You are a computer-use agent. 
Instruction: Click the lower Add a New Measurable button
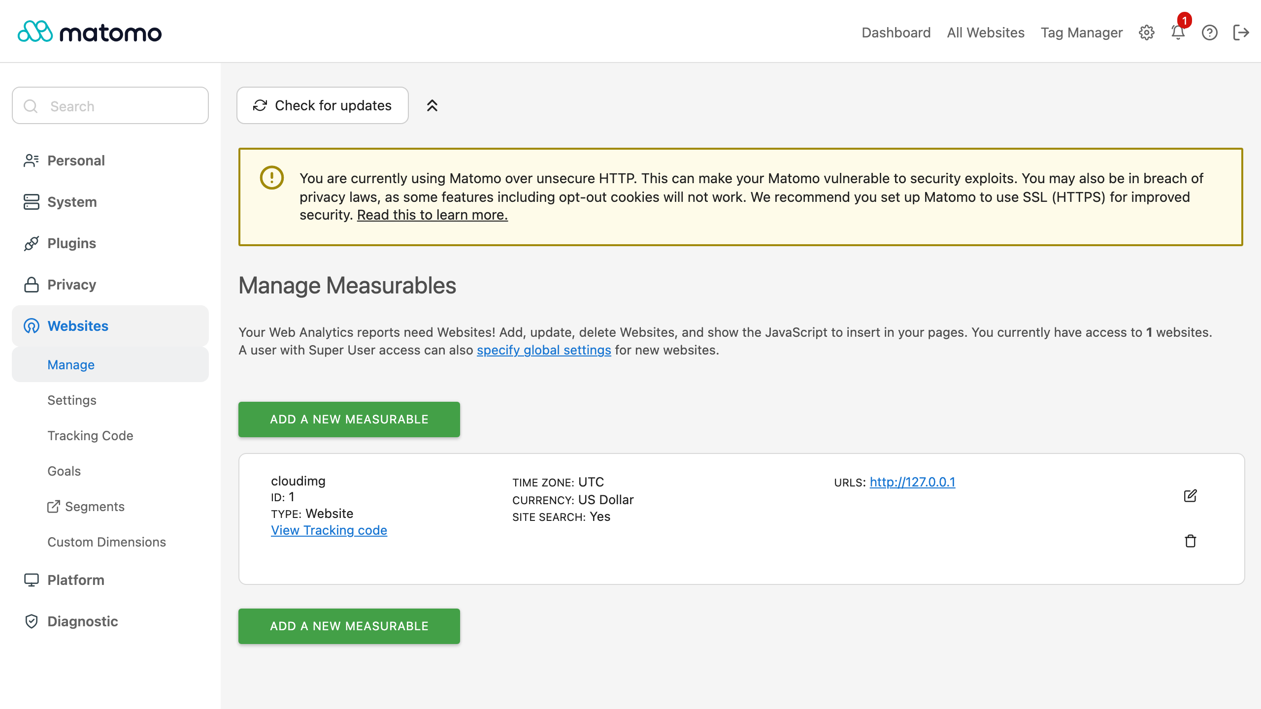349,626
